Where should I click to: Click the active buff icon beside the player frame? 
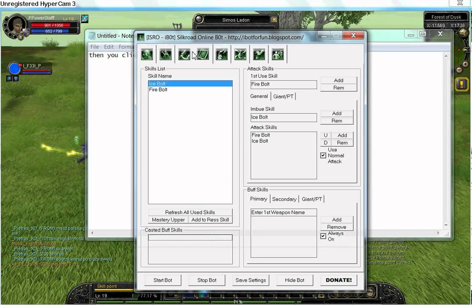tap(85, 19)
